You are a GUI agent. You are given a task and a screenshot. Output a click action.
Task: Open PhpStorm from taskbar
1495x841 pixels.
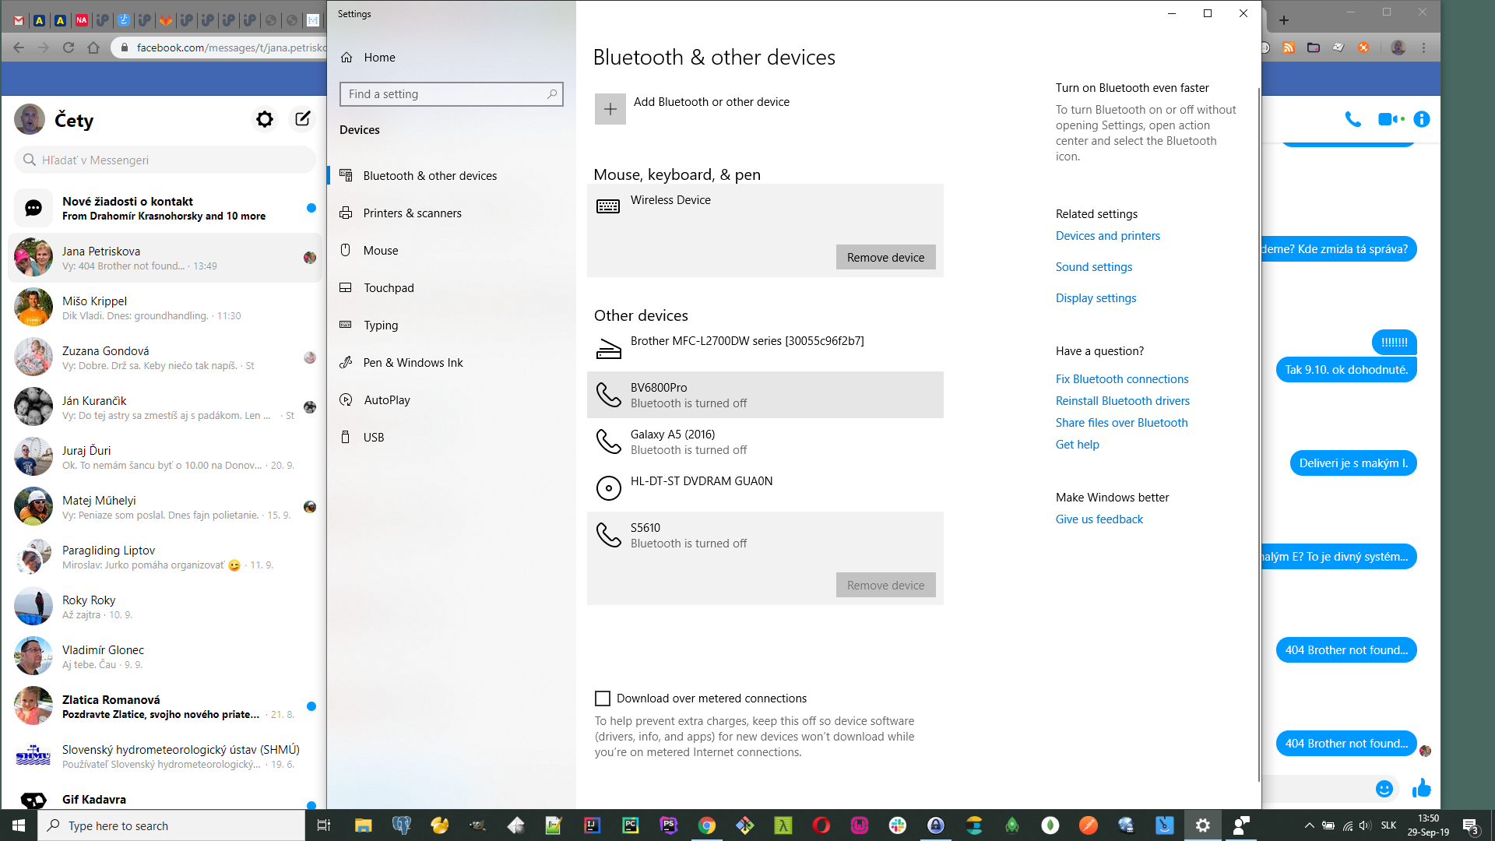coord(669,825)
